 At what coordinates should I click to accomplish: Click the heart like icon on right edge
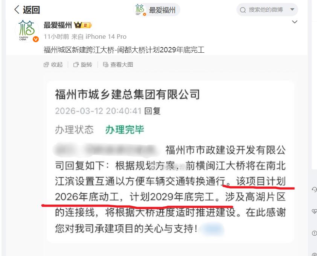click(314, 211)
